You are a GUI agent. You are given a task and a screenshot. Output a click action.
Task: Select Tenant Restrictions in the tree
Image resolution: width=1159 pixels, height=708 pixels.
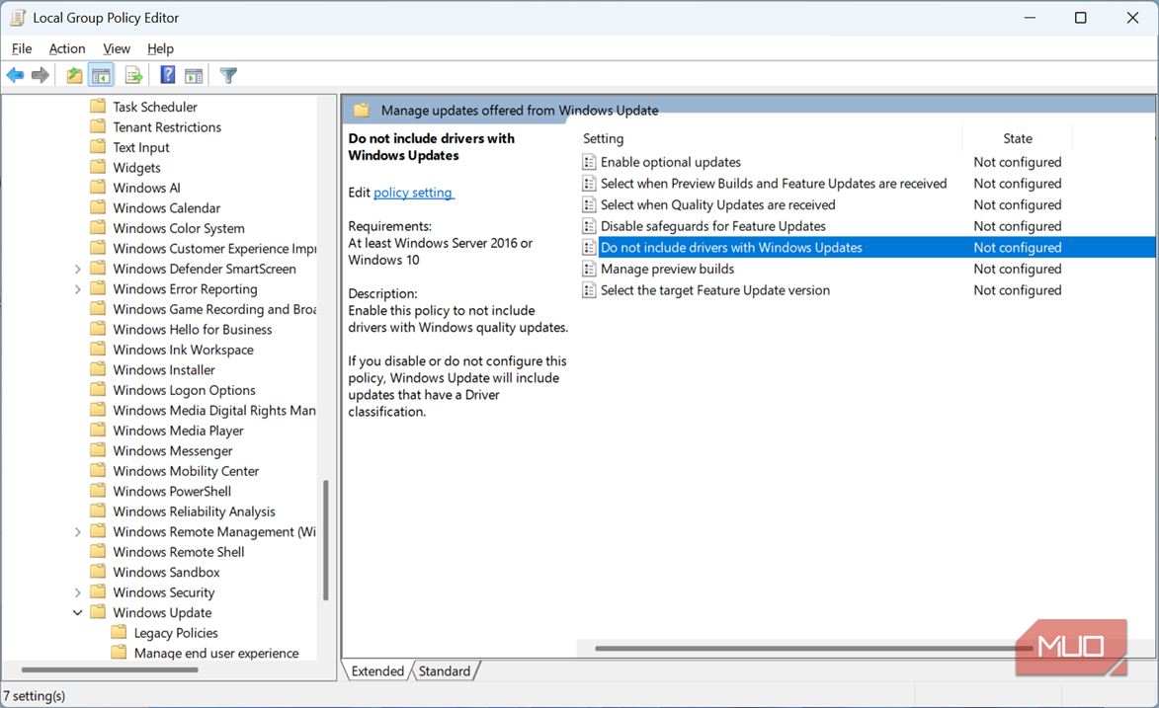167,127
